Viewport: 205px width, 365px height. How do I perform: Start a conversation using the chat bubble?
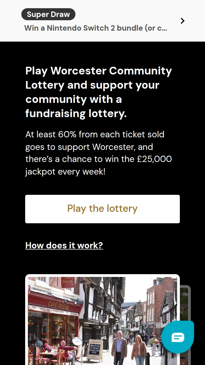178,337
